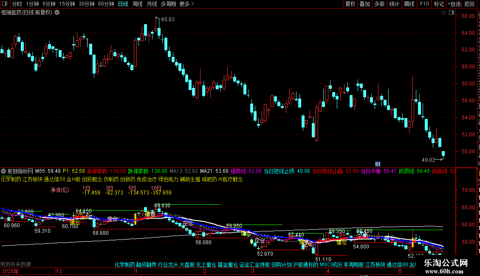Click the 回购计划 tag in bottom row
Screen dimensions: 480x276
pyautogui.click(x=281, y=265)
